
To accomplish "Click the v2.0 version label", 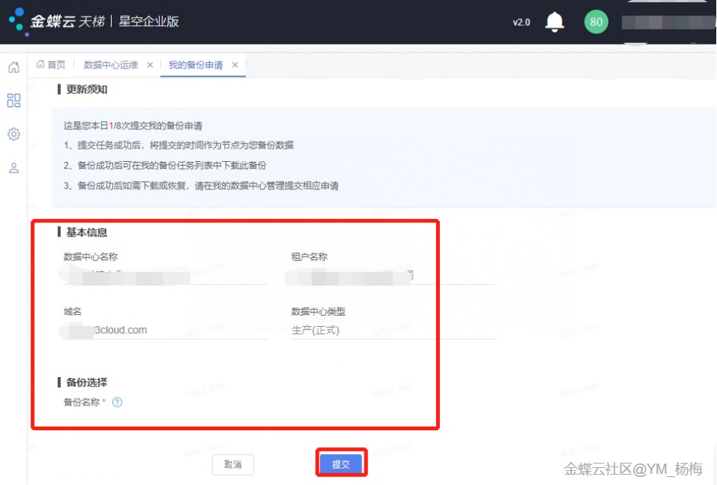I will [521, 22].
